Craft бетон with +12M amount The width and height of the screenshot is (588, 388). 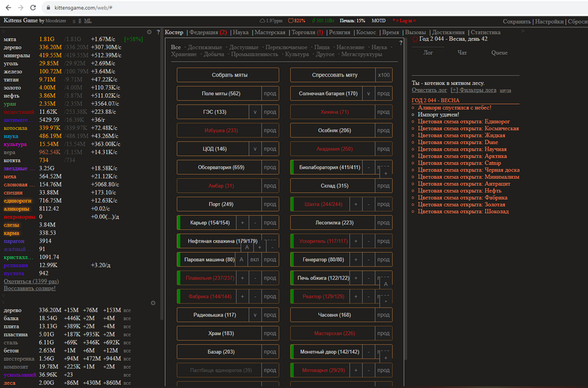pos(111,350)
